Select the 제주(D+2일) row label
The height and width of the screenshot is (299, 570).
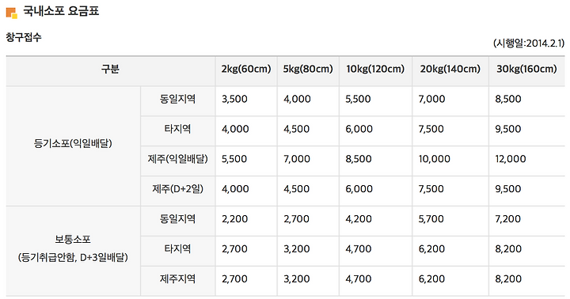178,189
